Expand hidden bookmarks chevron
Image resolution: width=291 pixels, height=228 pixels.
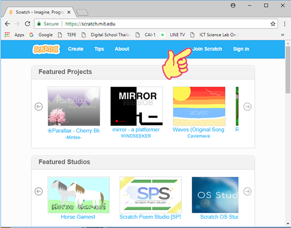(x=283, y=35)
